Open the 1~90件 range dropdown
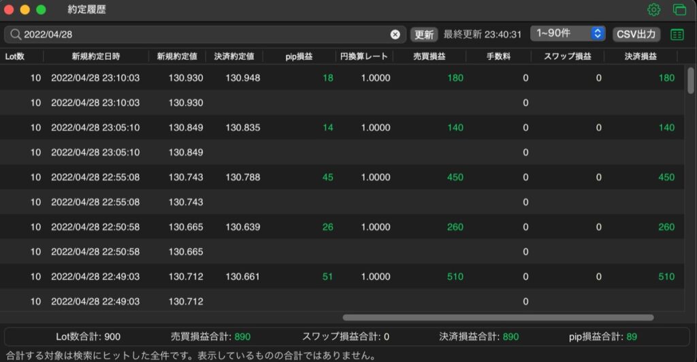The image size is (697, 362). [x=568, y=33]
